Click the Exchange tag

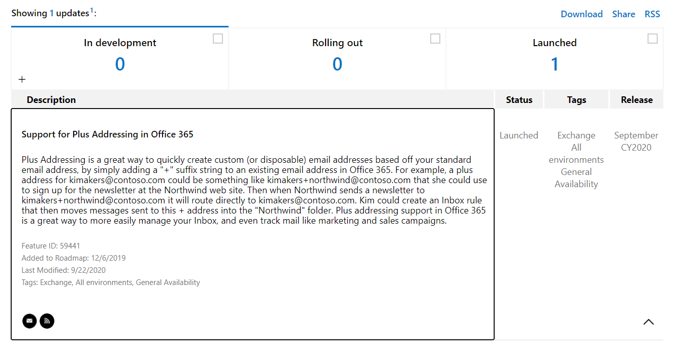pyautogui.click(x=576, y=135)
